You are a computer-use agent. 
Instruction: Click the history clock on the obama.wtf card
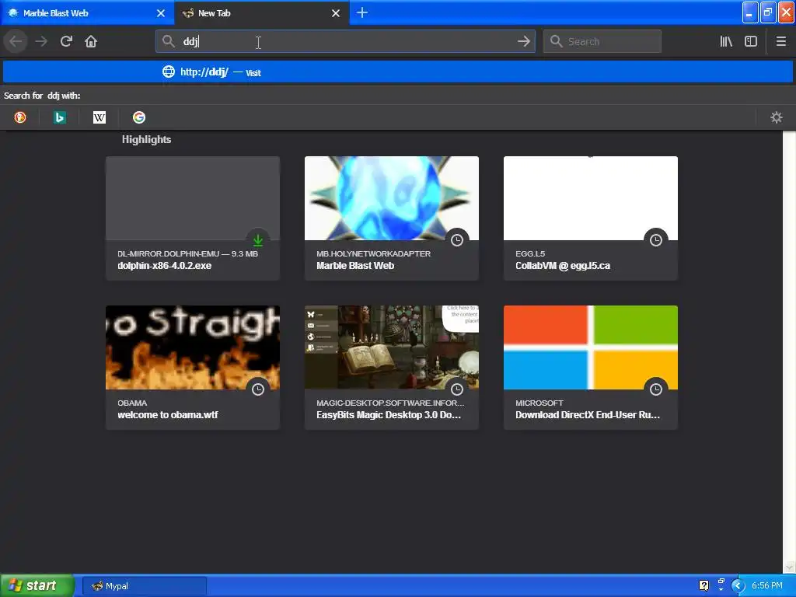point(258,389)
